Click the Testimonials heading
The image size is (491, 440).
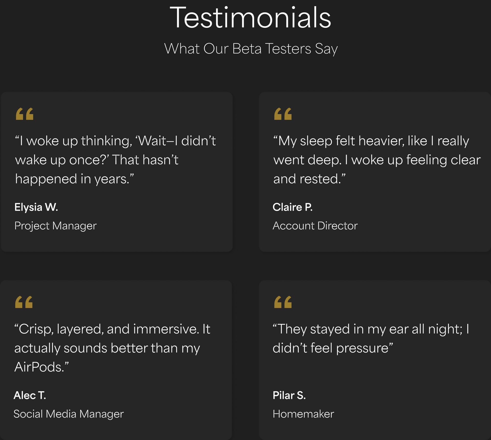tap(250, 17)
